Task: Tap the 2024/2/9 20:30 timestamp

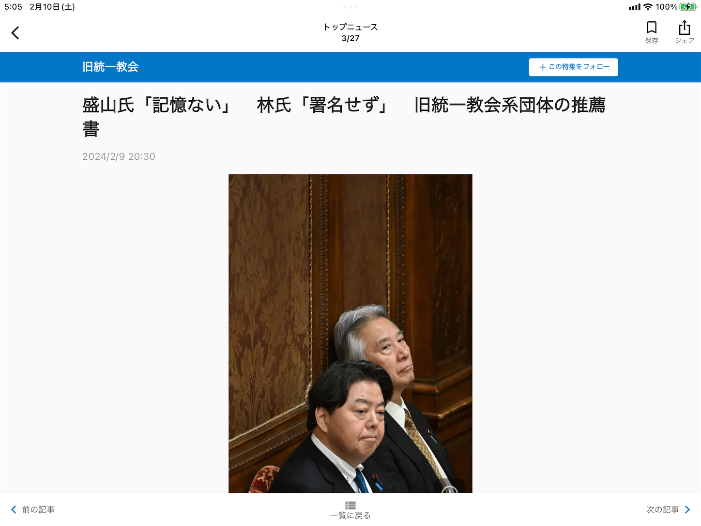Action: pos(119,156)
